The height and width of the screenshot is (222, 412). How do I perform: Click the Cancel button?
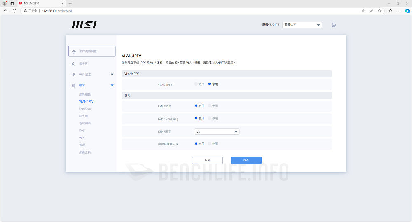point(207,160)
